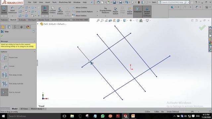Expand the Part2 feature tree flyout

click(38, 24)
